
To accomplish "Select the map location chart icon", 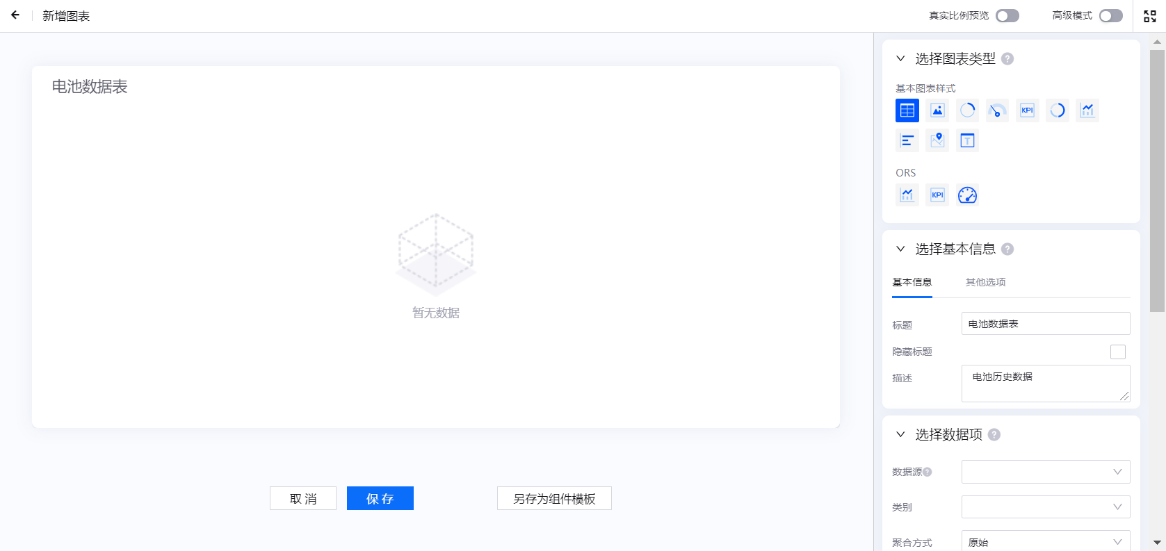I will pos(937,141).
